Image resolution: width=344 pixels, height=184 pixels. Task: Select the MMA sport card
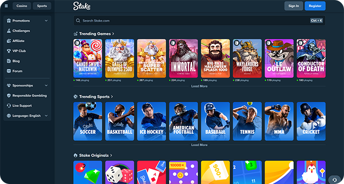pos(279,121)
